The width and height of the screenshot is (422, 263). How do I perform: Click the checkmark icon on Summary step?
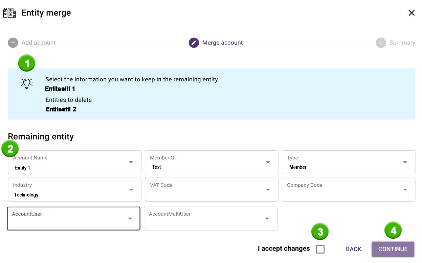pyautogui.click(x=381, y=43)
